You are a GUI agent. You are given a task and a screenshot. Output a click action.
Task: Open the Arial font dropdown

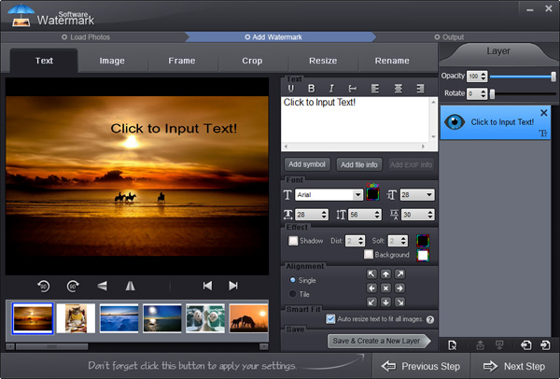[357, 194]
